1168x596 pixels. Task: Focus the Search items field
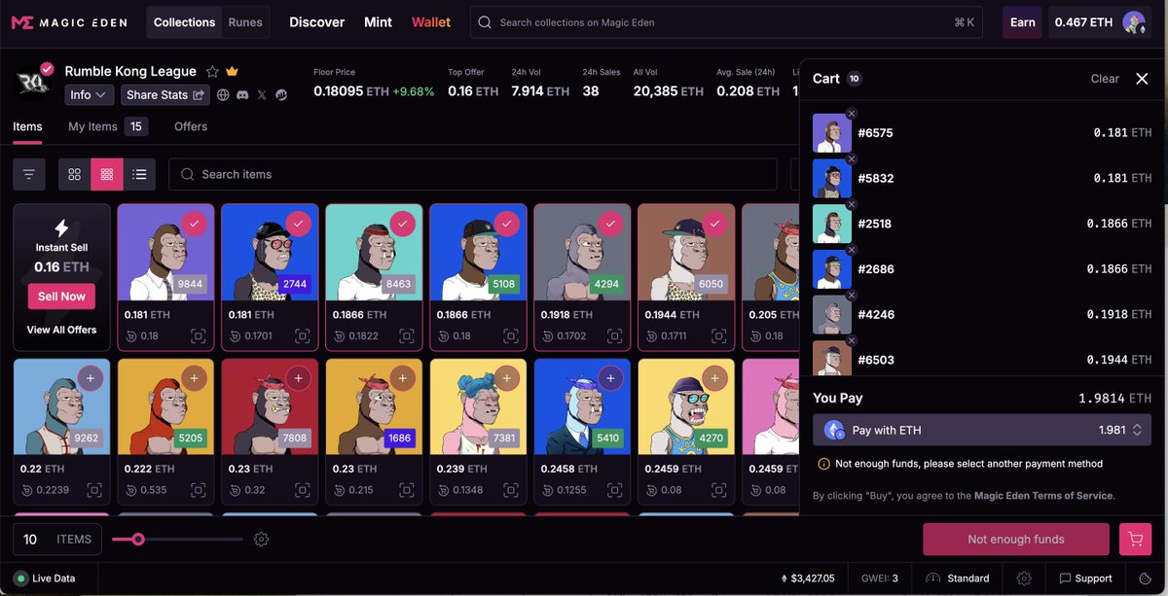pyautogui.click(x=473, y=174)
